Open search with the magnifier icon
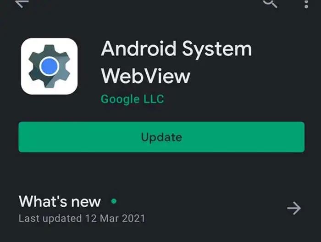 (270, 3)
